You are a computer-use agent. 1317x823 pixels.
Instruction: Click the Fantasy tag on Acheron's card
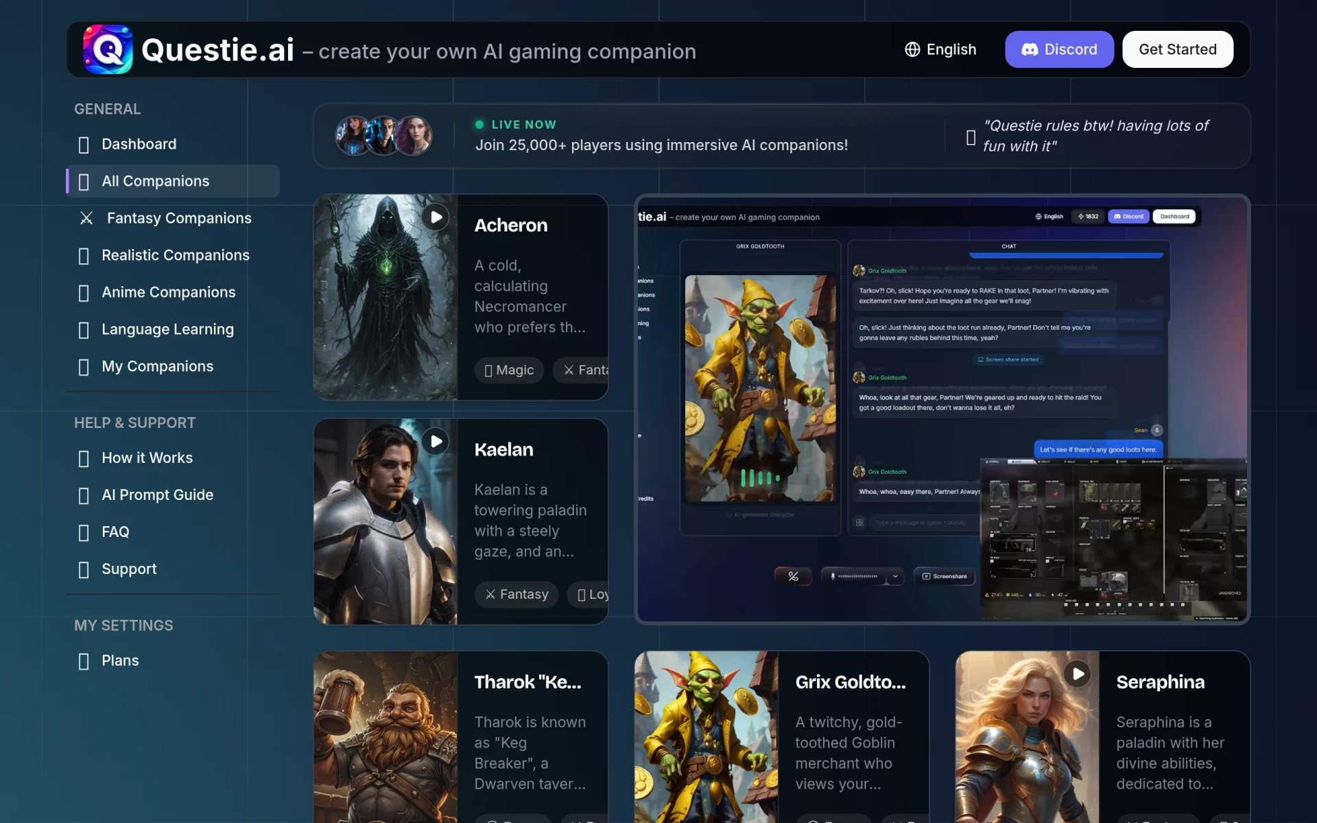coord(581,370)
